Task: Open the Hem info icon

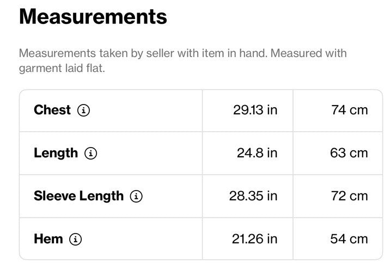Action: coord(76,239)
